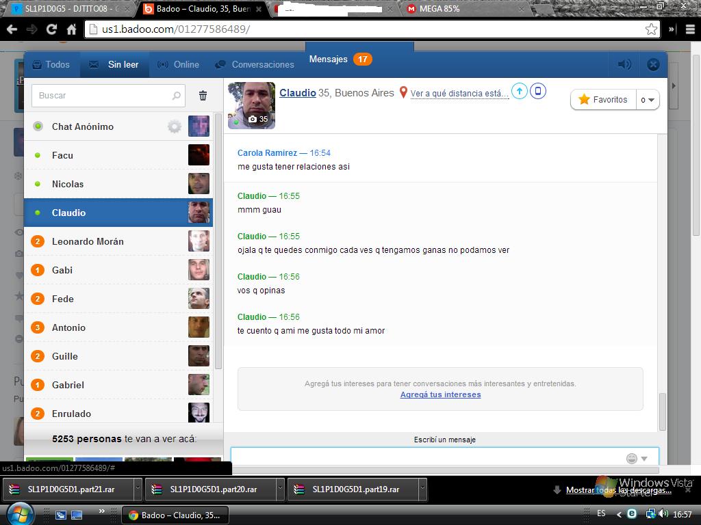The width and height of the screenshot is (701, 525).
Task: Open the conversation with Gabriel
Action: click(118, 385)
